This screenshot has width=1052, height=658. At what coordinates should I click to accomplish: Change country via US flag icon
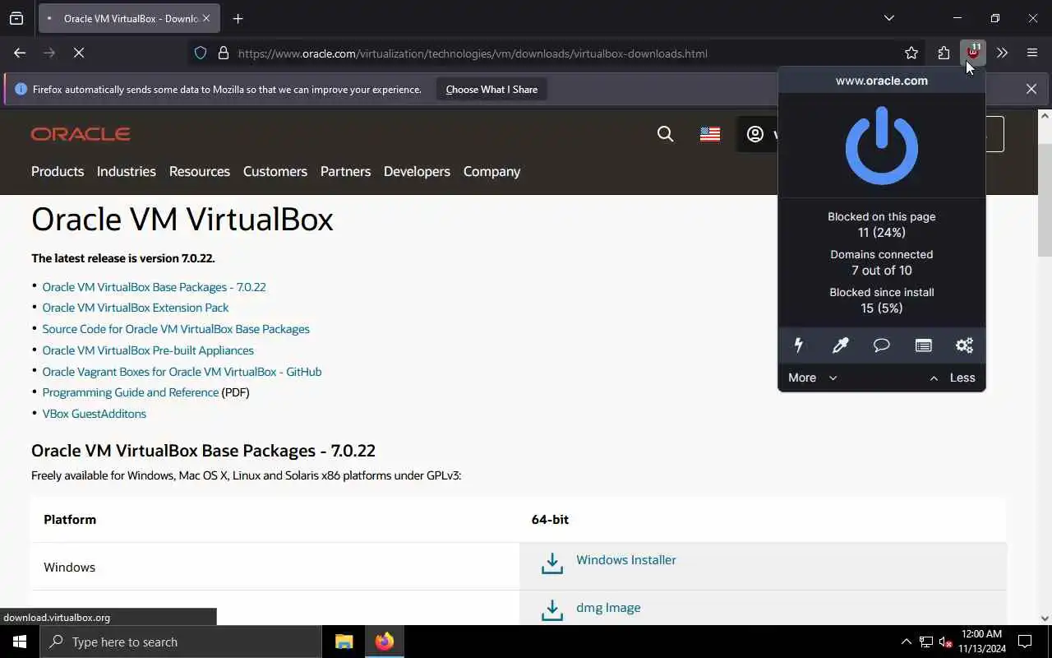710,134
